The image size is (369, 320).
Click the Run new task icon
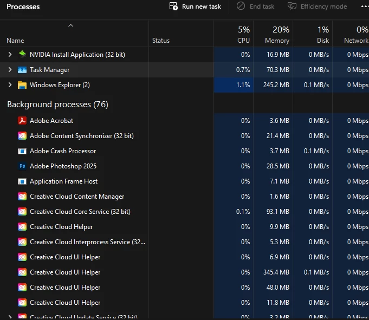point(173,6)
